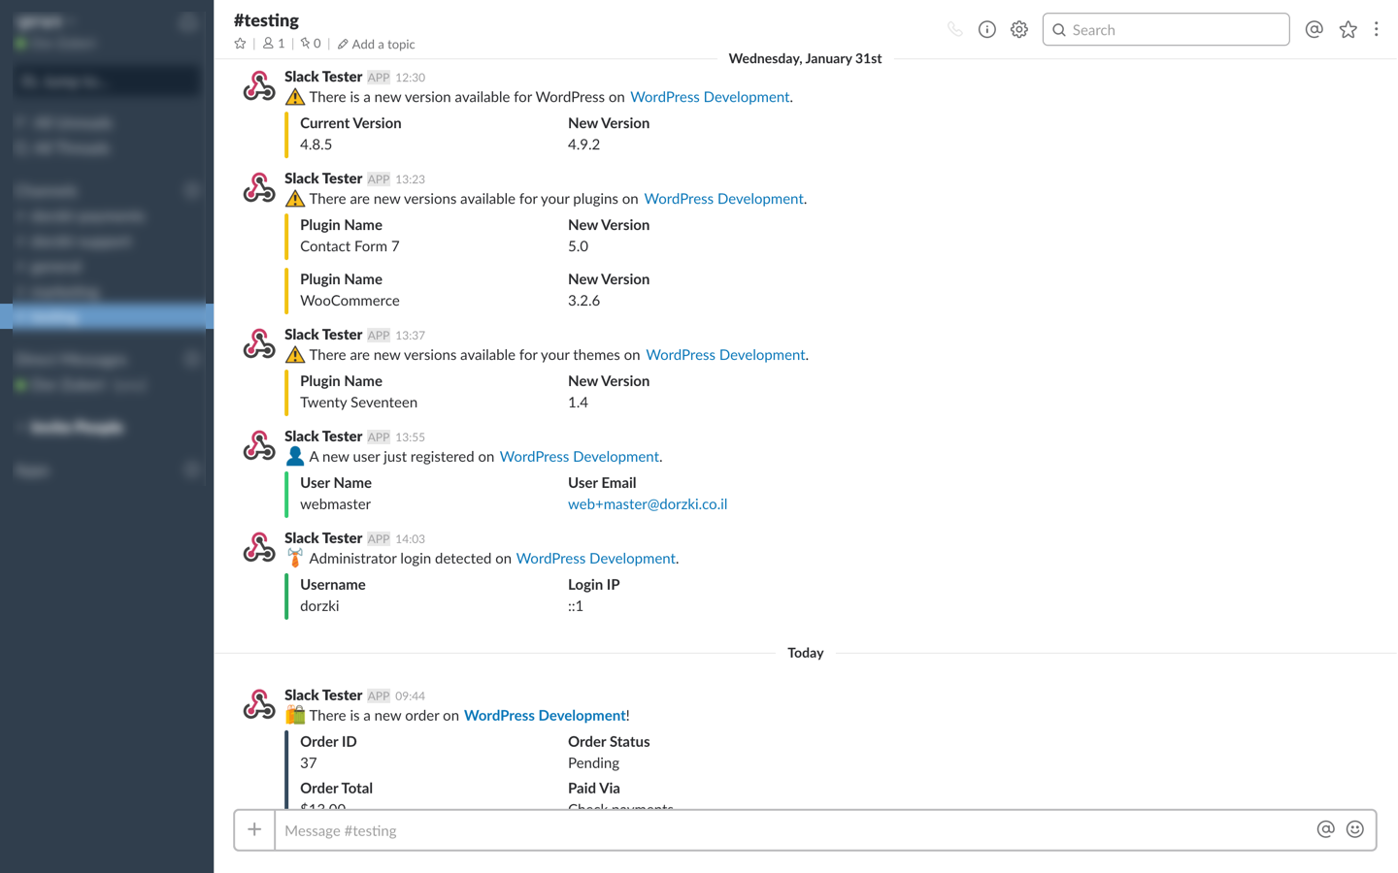Open Slack Tester avatar on 12:30 message
Image resolution: width=1398 pixels, height=873 pixels.
point(258,86)
